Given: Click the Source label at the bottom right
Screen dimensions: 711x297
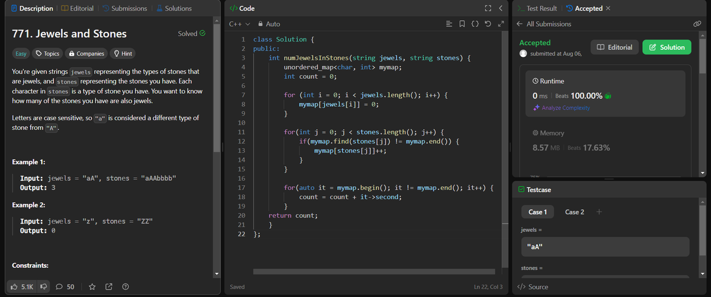Looking at the screenshot, I should coord(533,287).
